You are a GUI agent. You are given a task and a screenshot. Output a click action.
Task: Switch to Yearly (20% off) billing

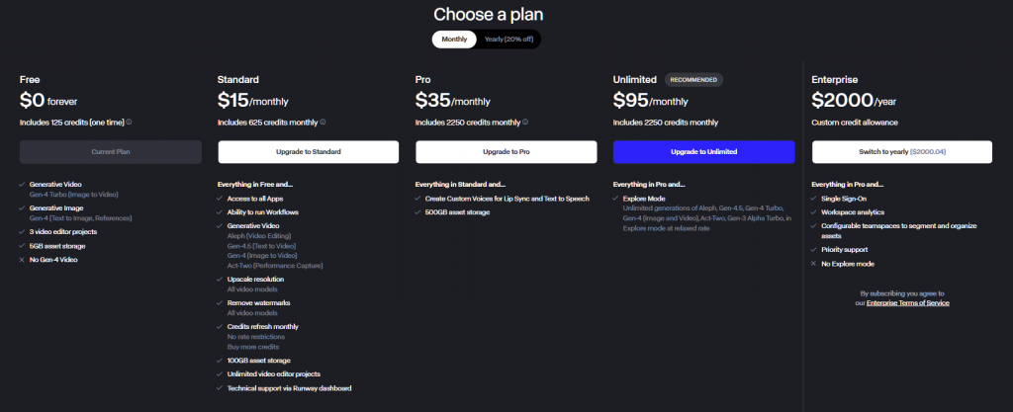pyautogui.click(x=506, y=40)
